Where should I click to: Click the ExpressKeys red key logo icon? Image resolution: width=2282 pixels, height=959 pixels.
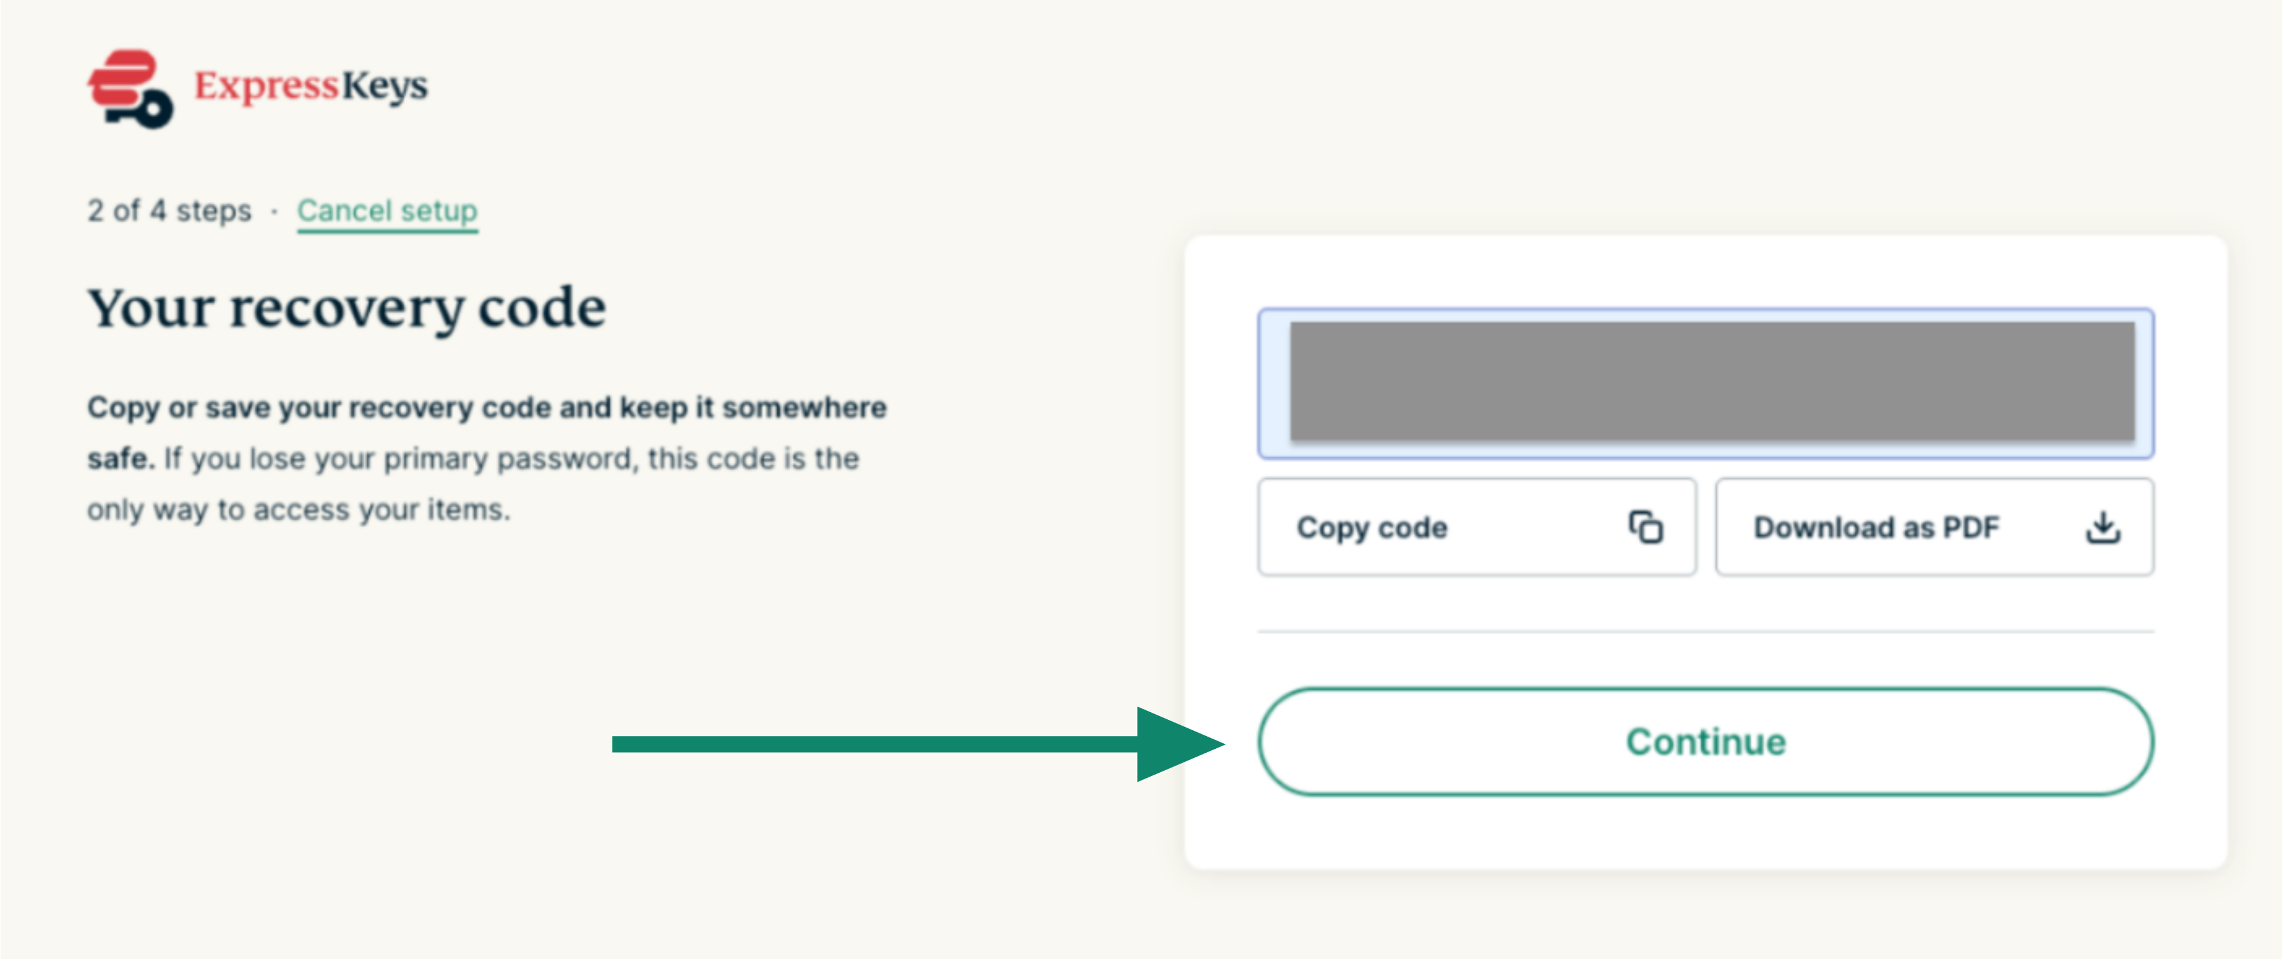coord(130,88)
